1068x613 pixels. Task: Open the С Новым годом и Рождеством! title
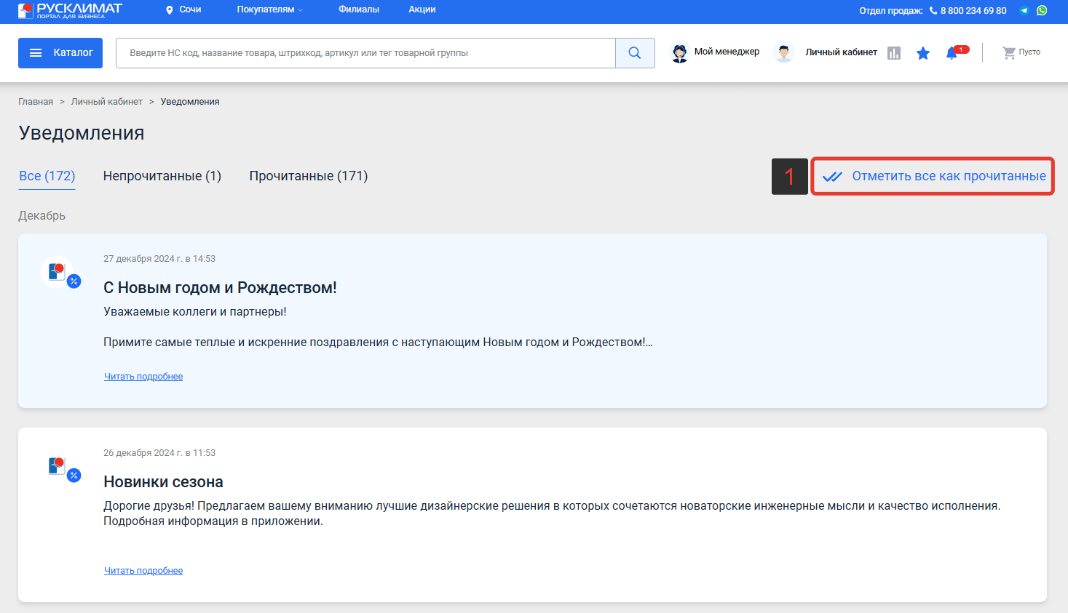[220, 288]
